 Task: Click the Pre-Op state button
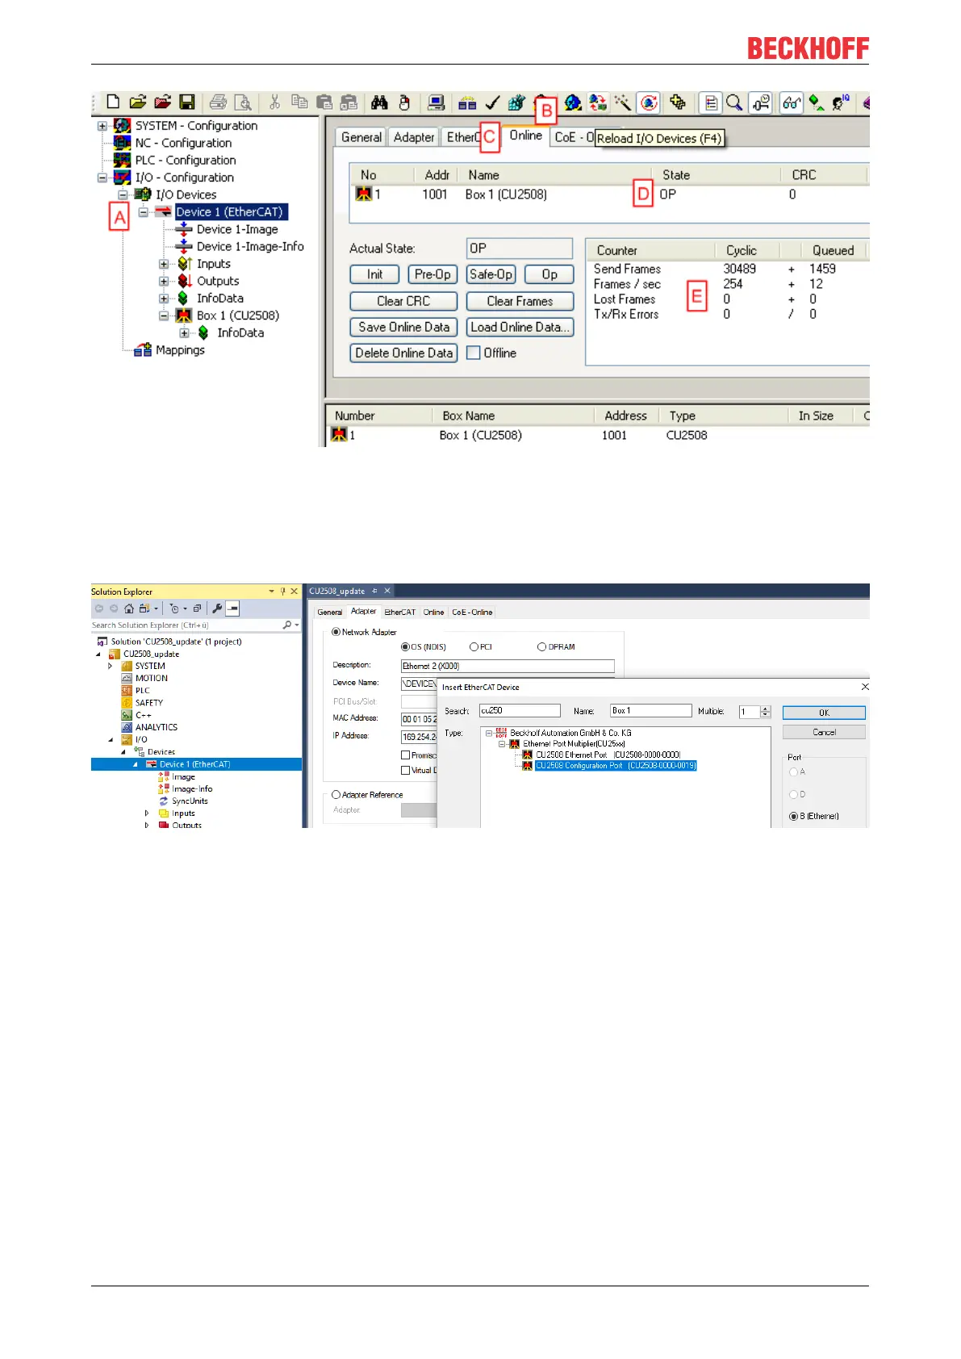(432, 274)
